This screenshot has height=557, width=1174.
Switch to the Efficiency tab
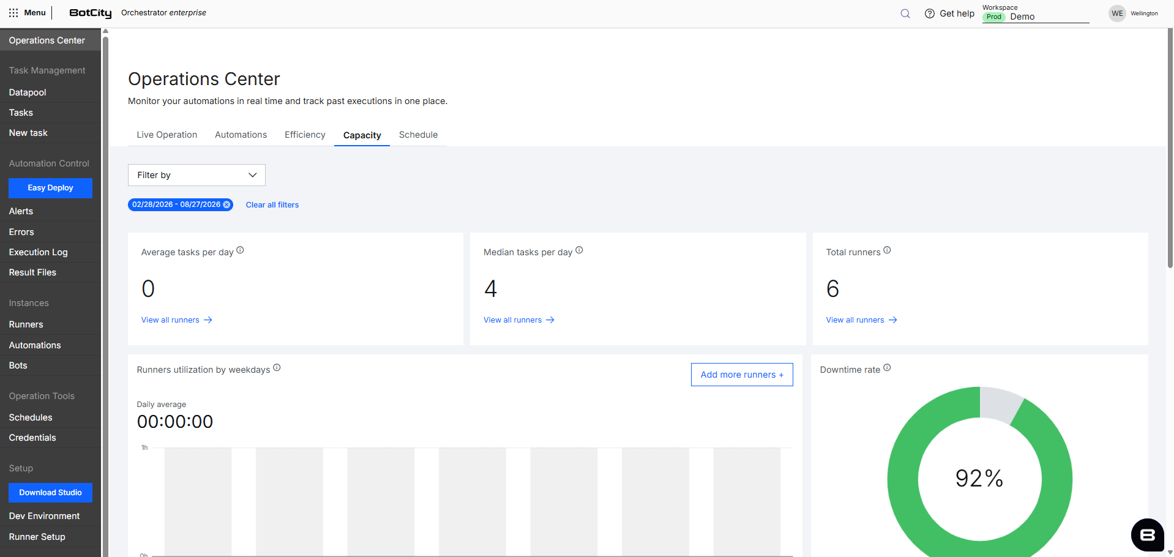[x=305, y=135]
